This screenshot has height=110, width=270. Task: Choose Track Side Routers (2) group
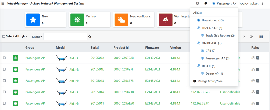click(x=220, y=36)
